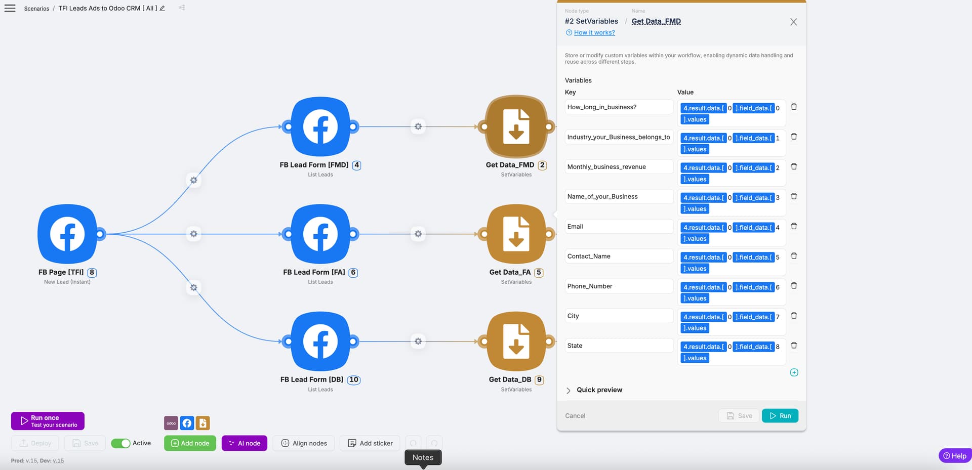Delete the How_long_in_business? variable row
972x470 pixels.
pyautogui.click(x=794, y=107)
